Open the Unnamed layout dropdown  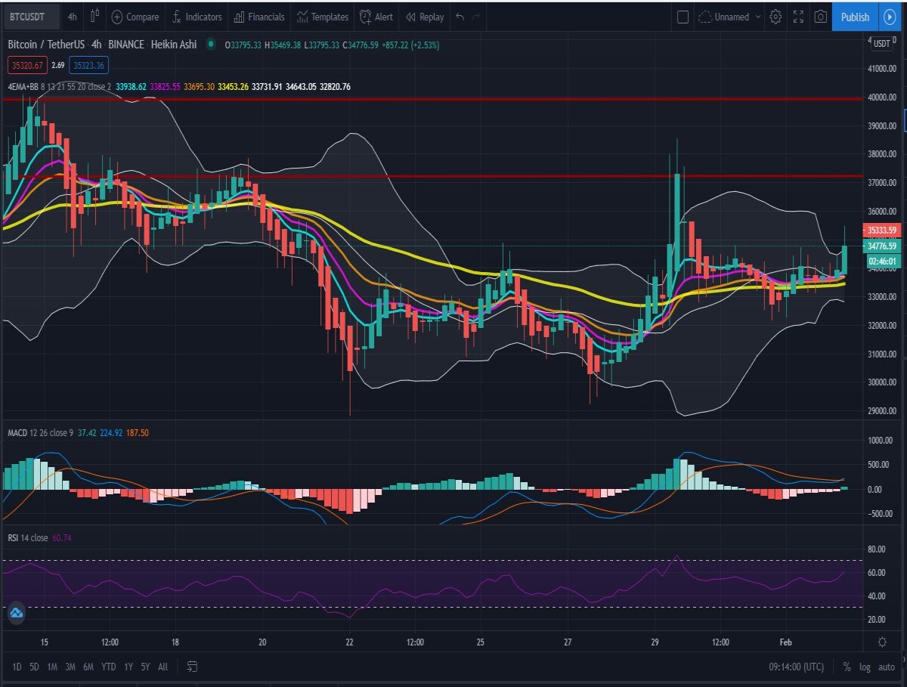click(730, 17)
